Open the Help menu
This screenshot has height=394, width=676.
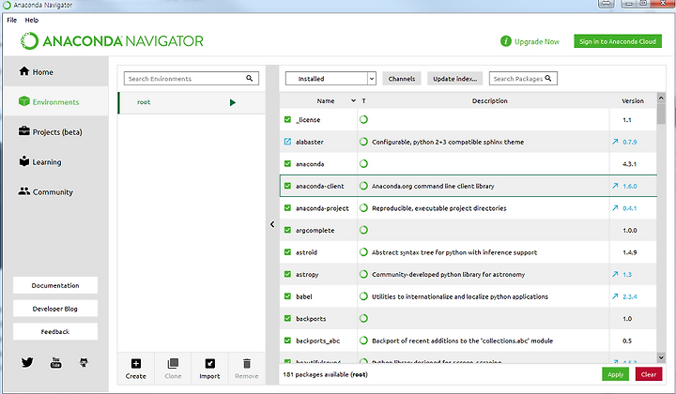[32, 20]
